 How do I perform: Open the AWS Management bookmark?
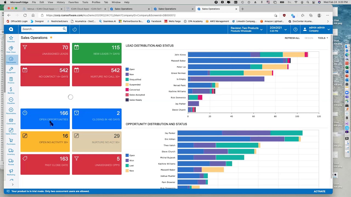point(217,21)
